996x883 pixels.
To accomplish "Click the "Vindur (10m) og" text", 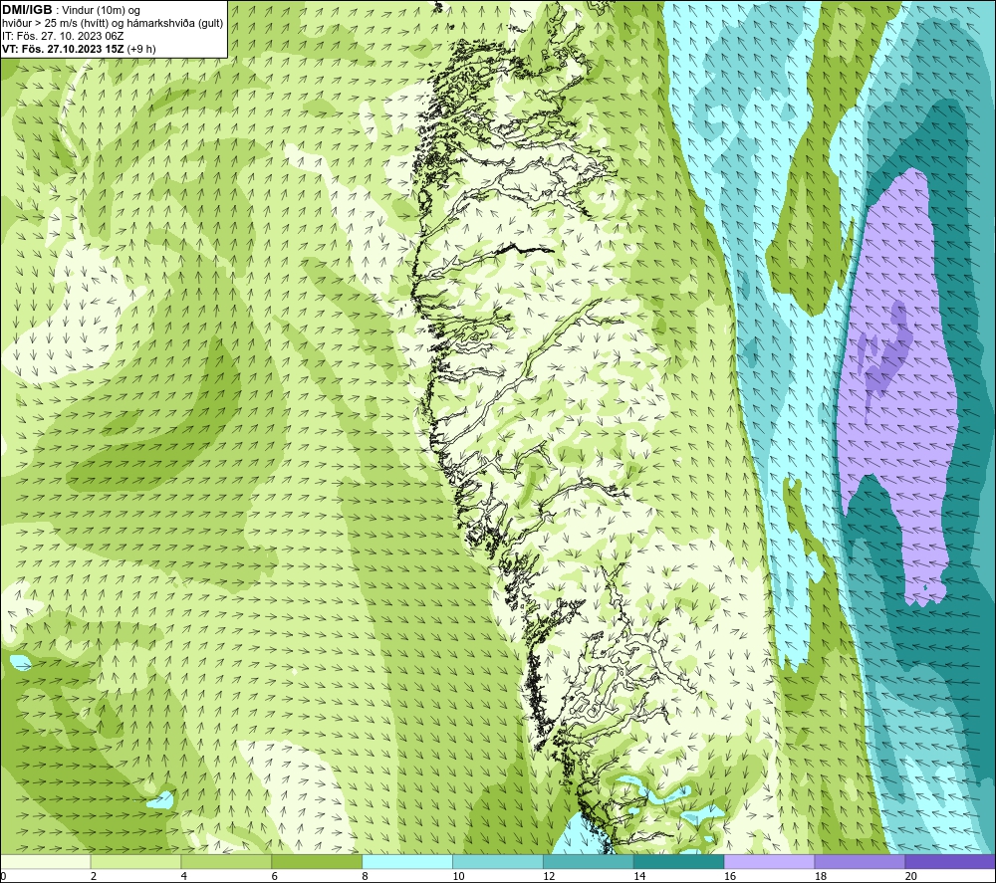I will pos(101,11).
